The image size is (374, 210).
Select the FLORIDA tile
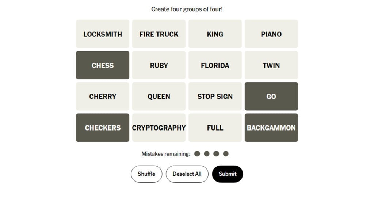(215, 65)
